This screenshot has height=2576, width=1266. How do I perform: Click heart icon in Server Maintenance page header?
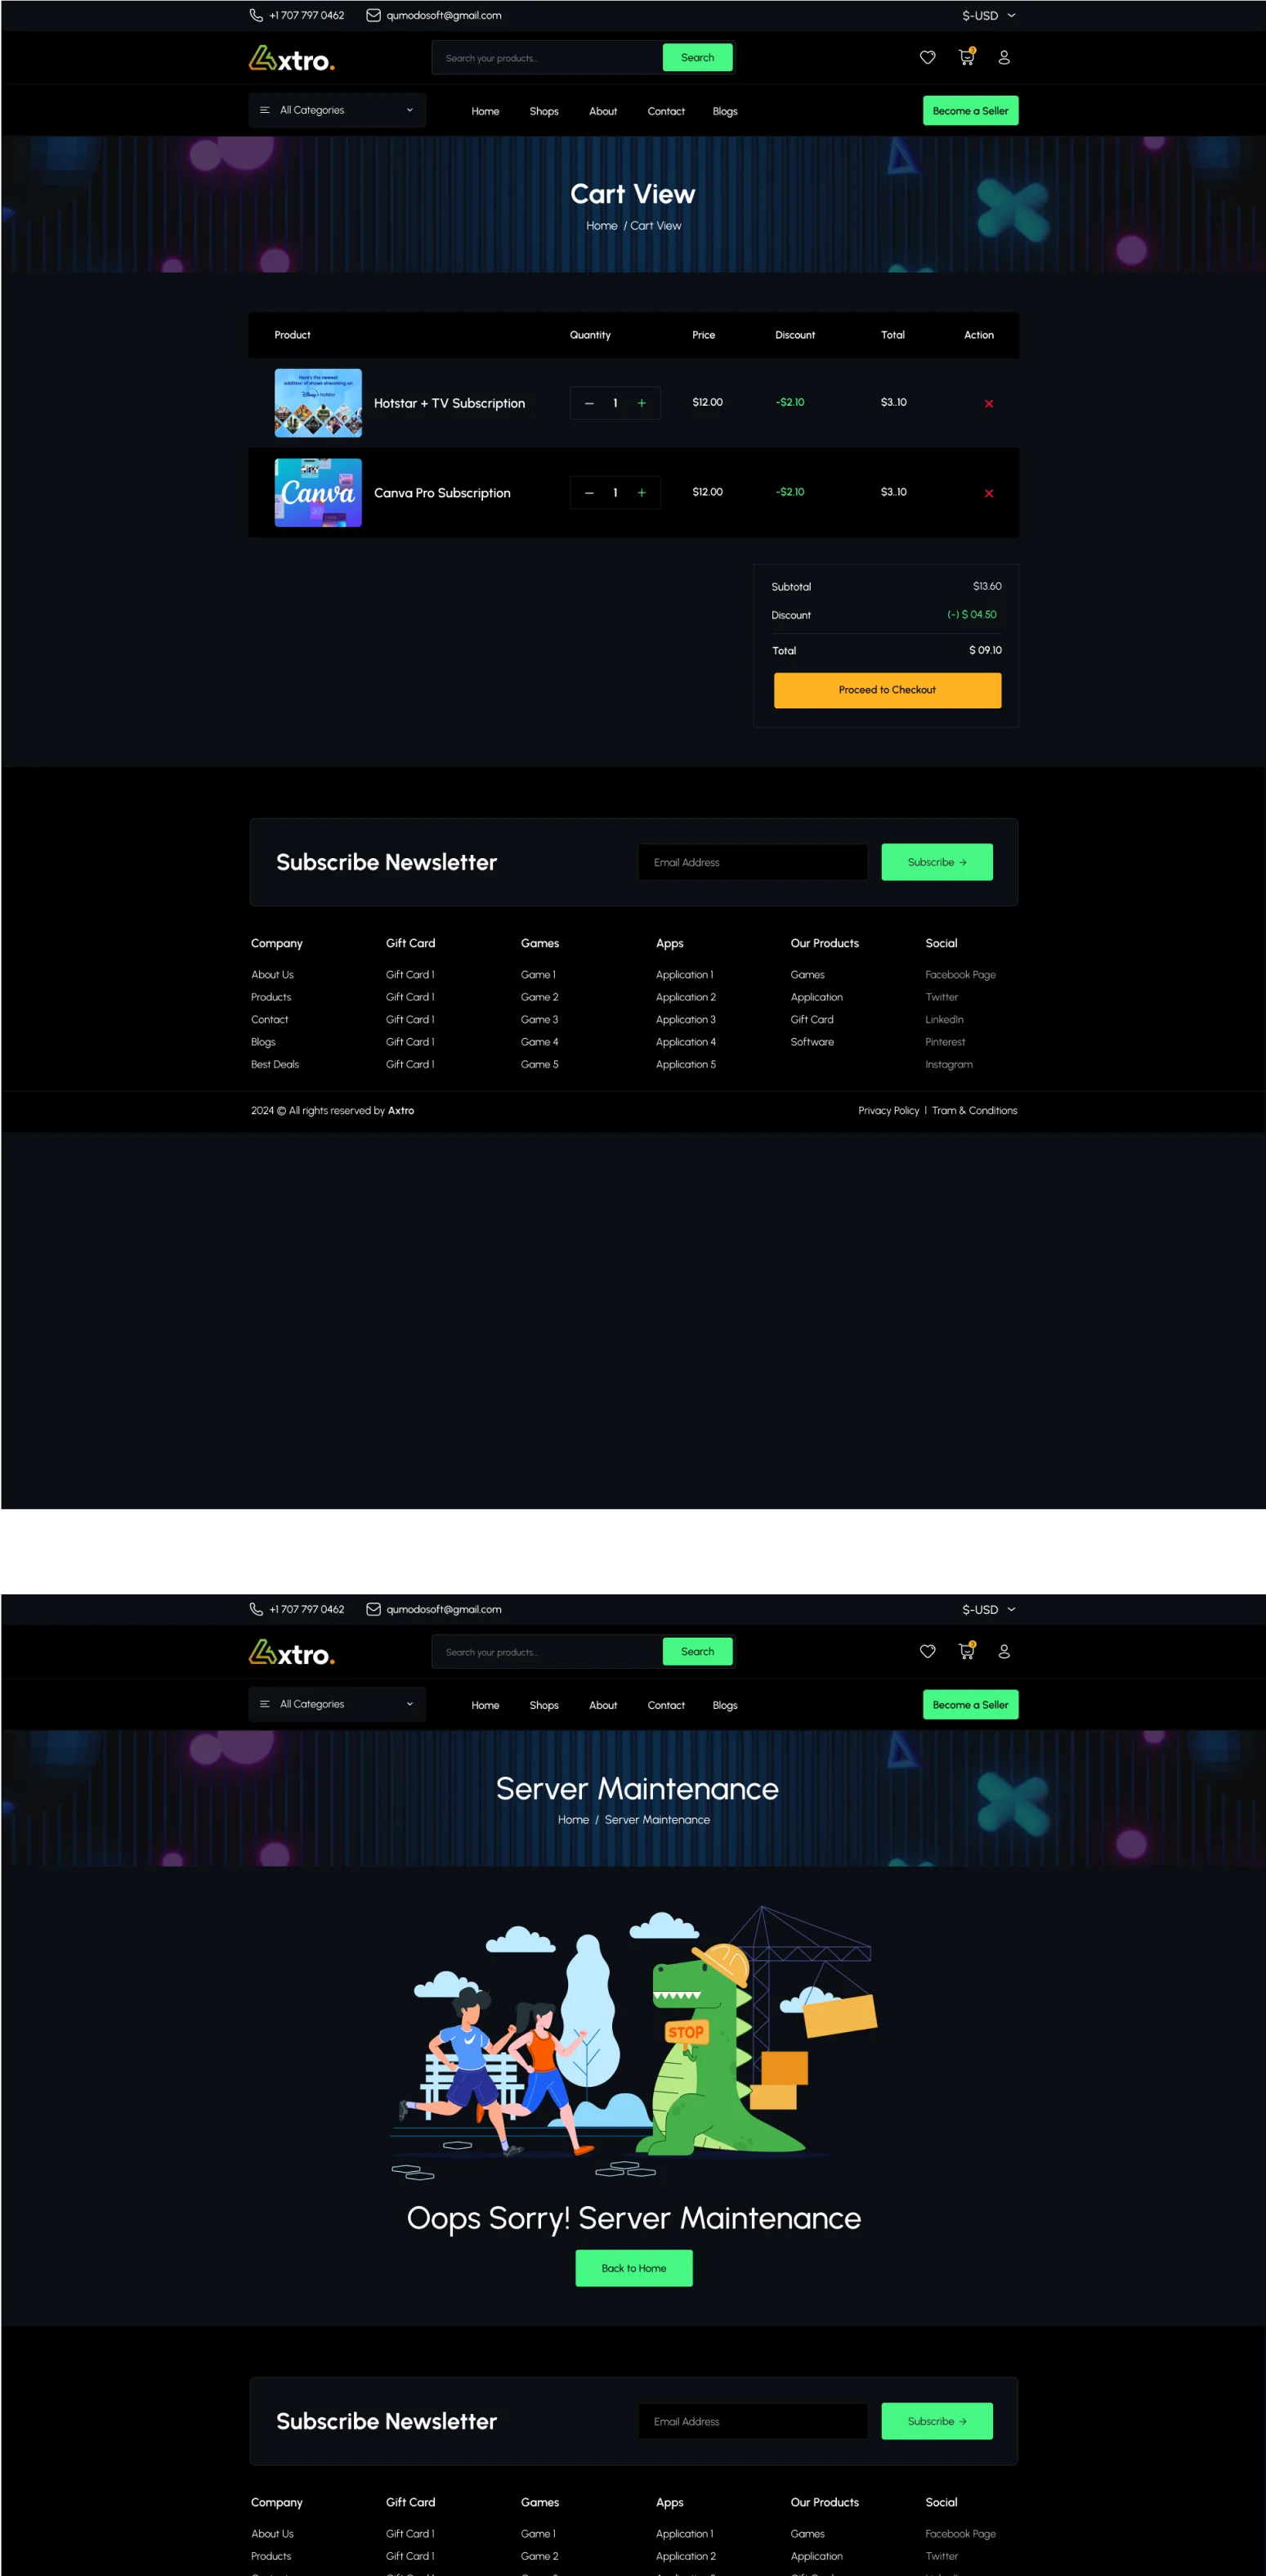[928, 1652]
